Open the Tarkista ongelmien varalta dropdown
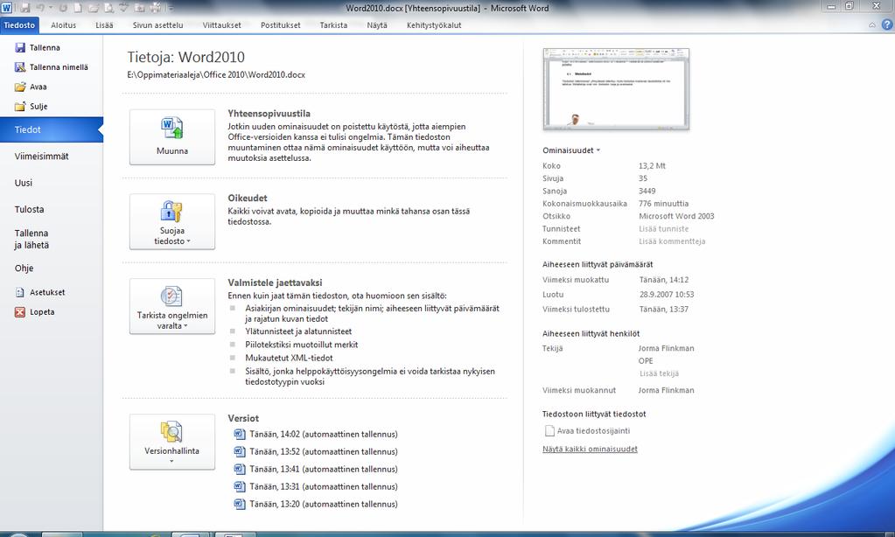The image size is (895, 537). pyautogui.click(x=172, y=306)
